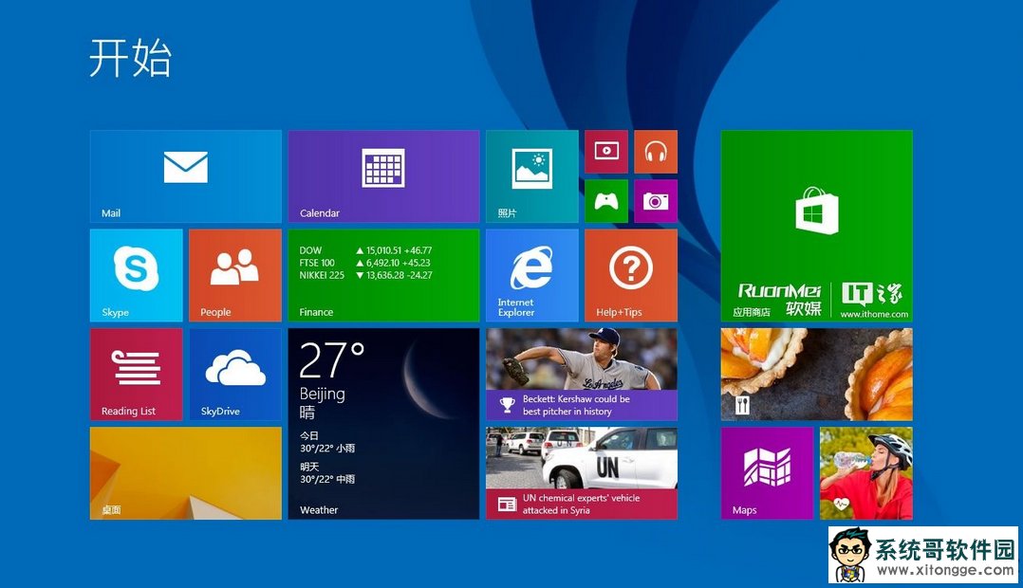Launch the Music headphones tile
This screenshot has width=1023, height=588.
point(656,151)
